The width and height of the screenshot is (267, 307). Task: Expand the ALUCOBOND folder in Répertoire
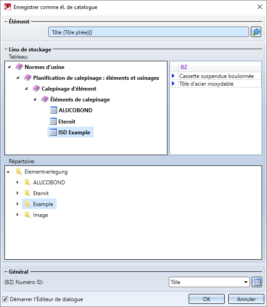tap(18, 182)
